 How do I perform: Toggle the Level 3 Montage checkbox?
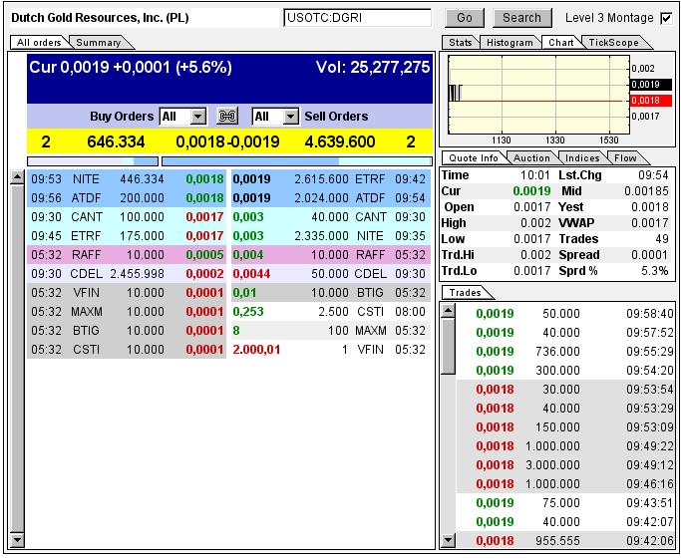pyautogui.click(x=666, y=18)
